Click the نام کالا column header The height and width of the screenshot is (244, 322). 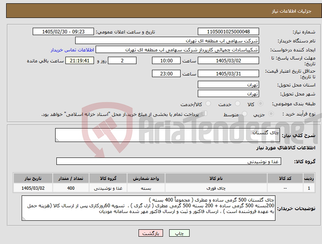click(x=216, y=178)
